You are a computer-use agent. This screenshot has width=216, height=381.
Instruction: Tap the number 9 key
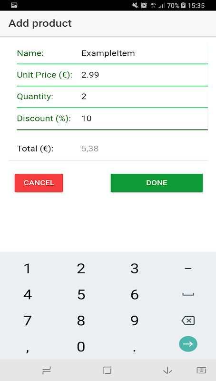point(135,321)
